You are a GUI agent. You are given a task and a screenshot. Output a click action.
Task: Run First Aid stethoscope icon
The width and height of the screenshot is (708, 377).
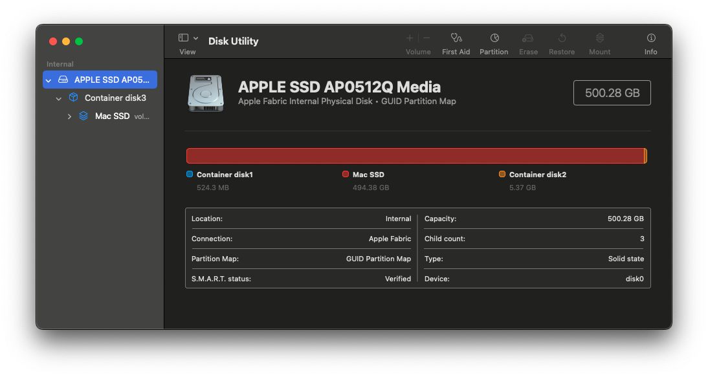click(456, 38)
